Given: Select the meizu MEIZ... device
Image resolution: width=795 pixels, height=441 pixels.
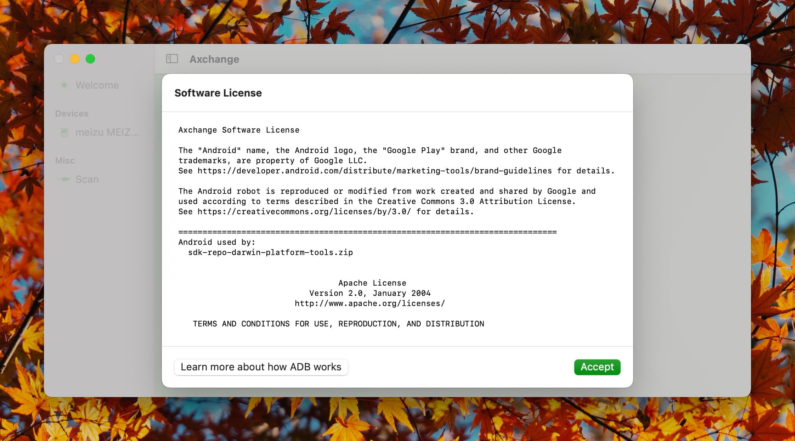Looking at the screenshot, I should (x=99, y=132).
